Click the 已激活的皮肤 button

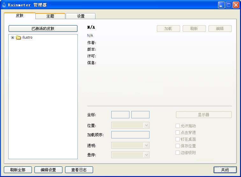point(43,28)
